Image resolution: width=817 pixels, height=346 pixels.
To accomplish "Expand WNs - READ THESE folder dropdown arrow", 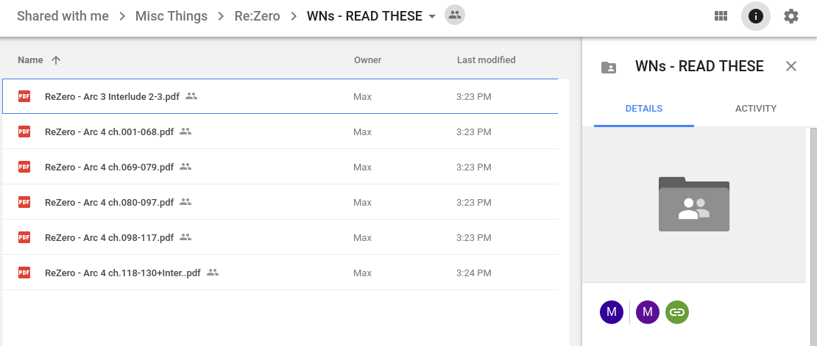I will point(431,17).
